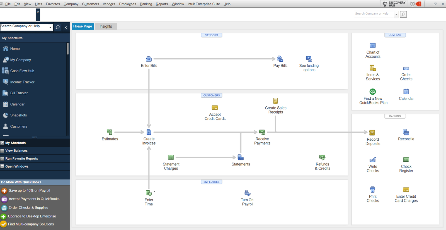446x230 pixels.
Task: Open Statement Charges
Action: point(171,157)
